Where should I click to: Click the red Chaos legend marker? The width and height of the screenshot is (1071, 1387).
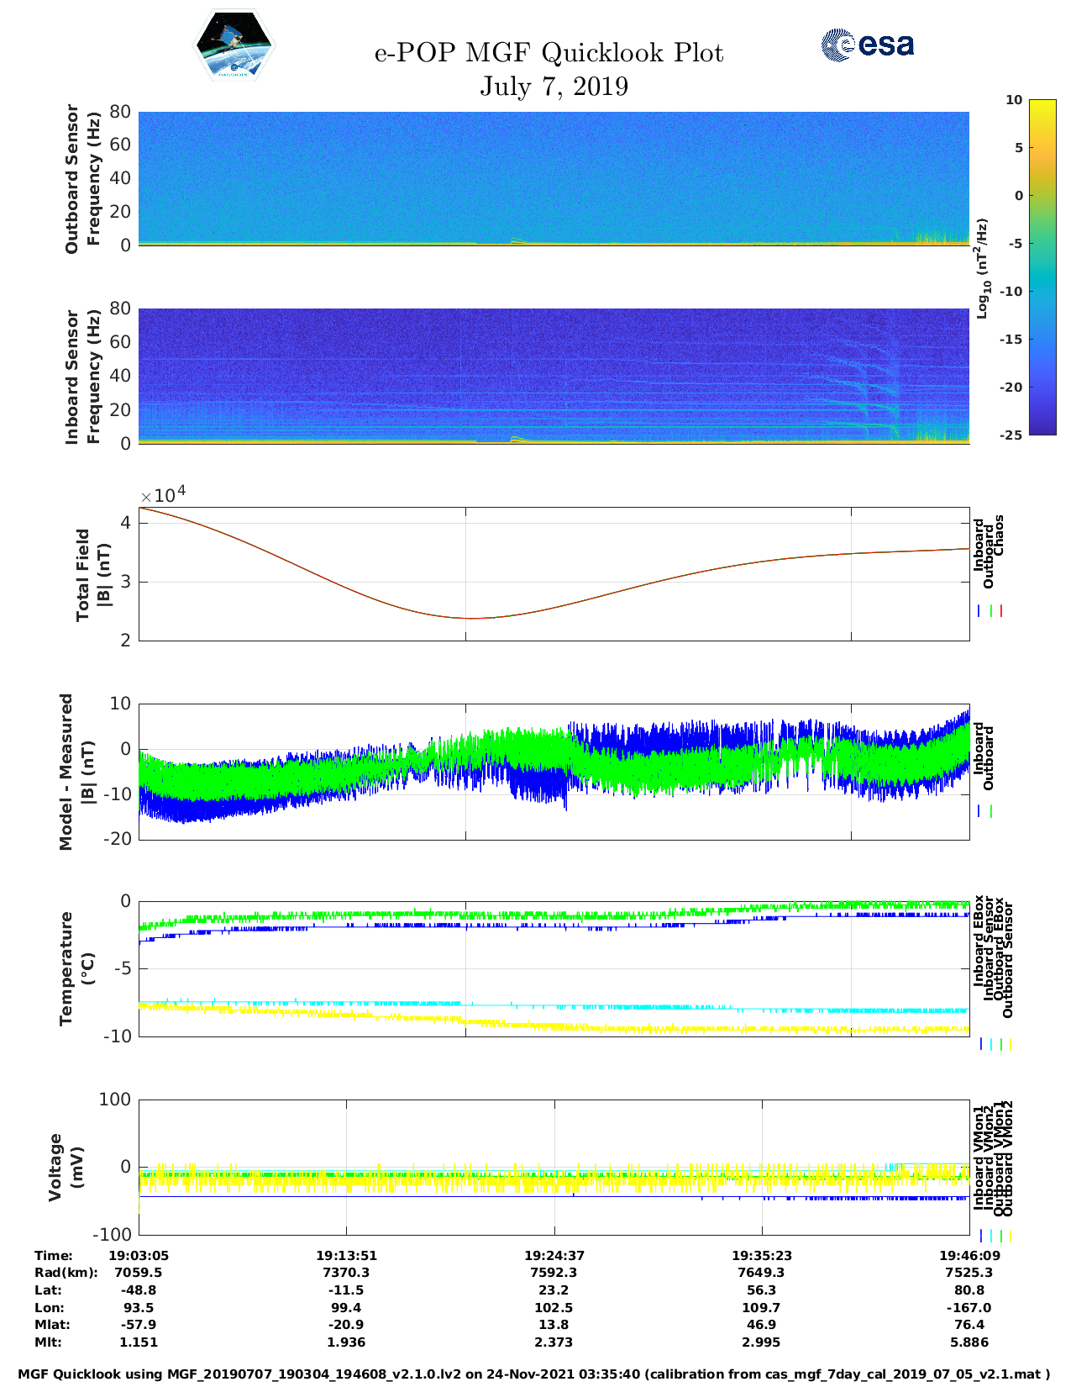coord(1001,611)
